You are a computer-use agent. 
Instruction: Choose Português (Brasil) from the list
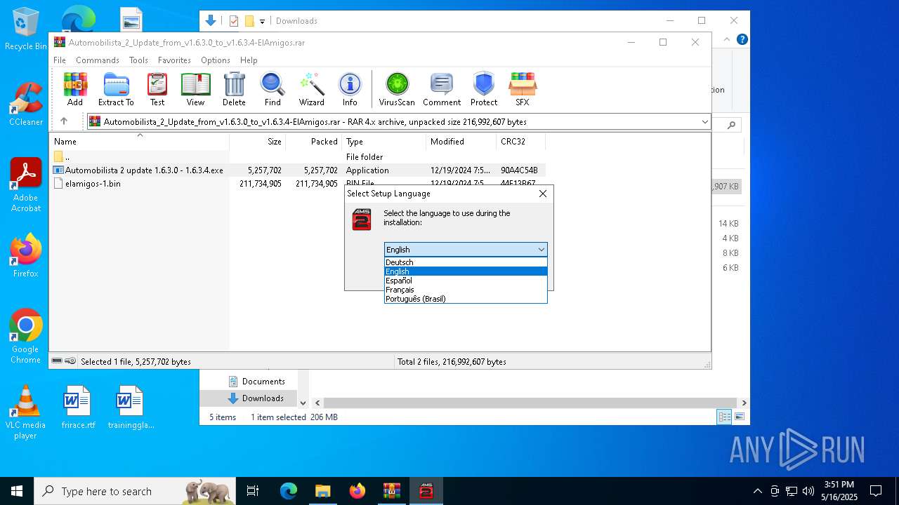[466, 299]
